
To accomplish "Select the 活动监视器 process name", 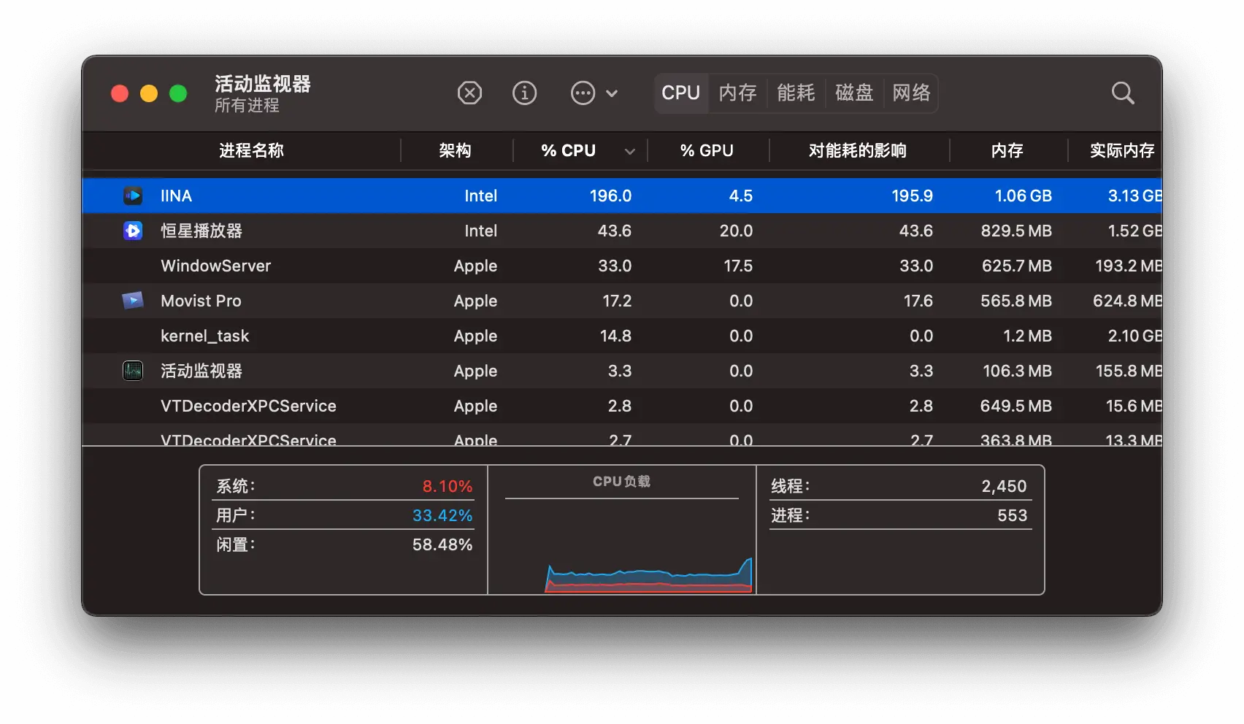I will [x=201, y=371].
